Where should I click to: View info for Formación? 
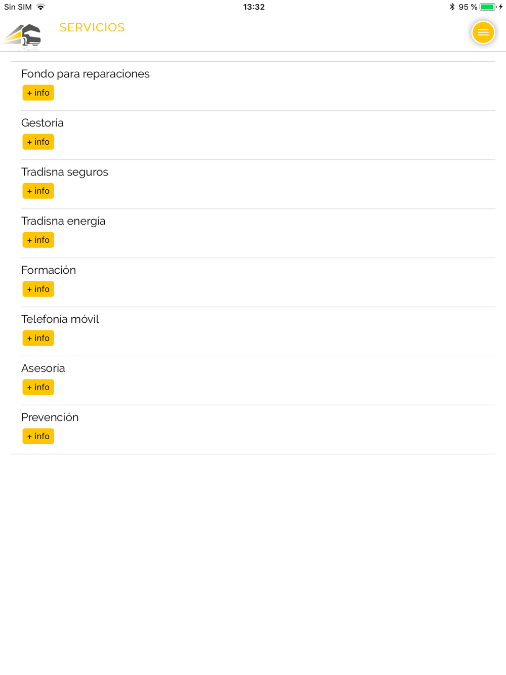(38, 289)
